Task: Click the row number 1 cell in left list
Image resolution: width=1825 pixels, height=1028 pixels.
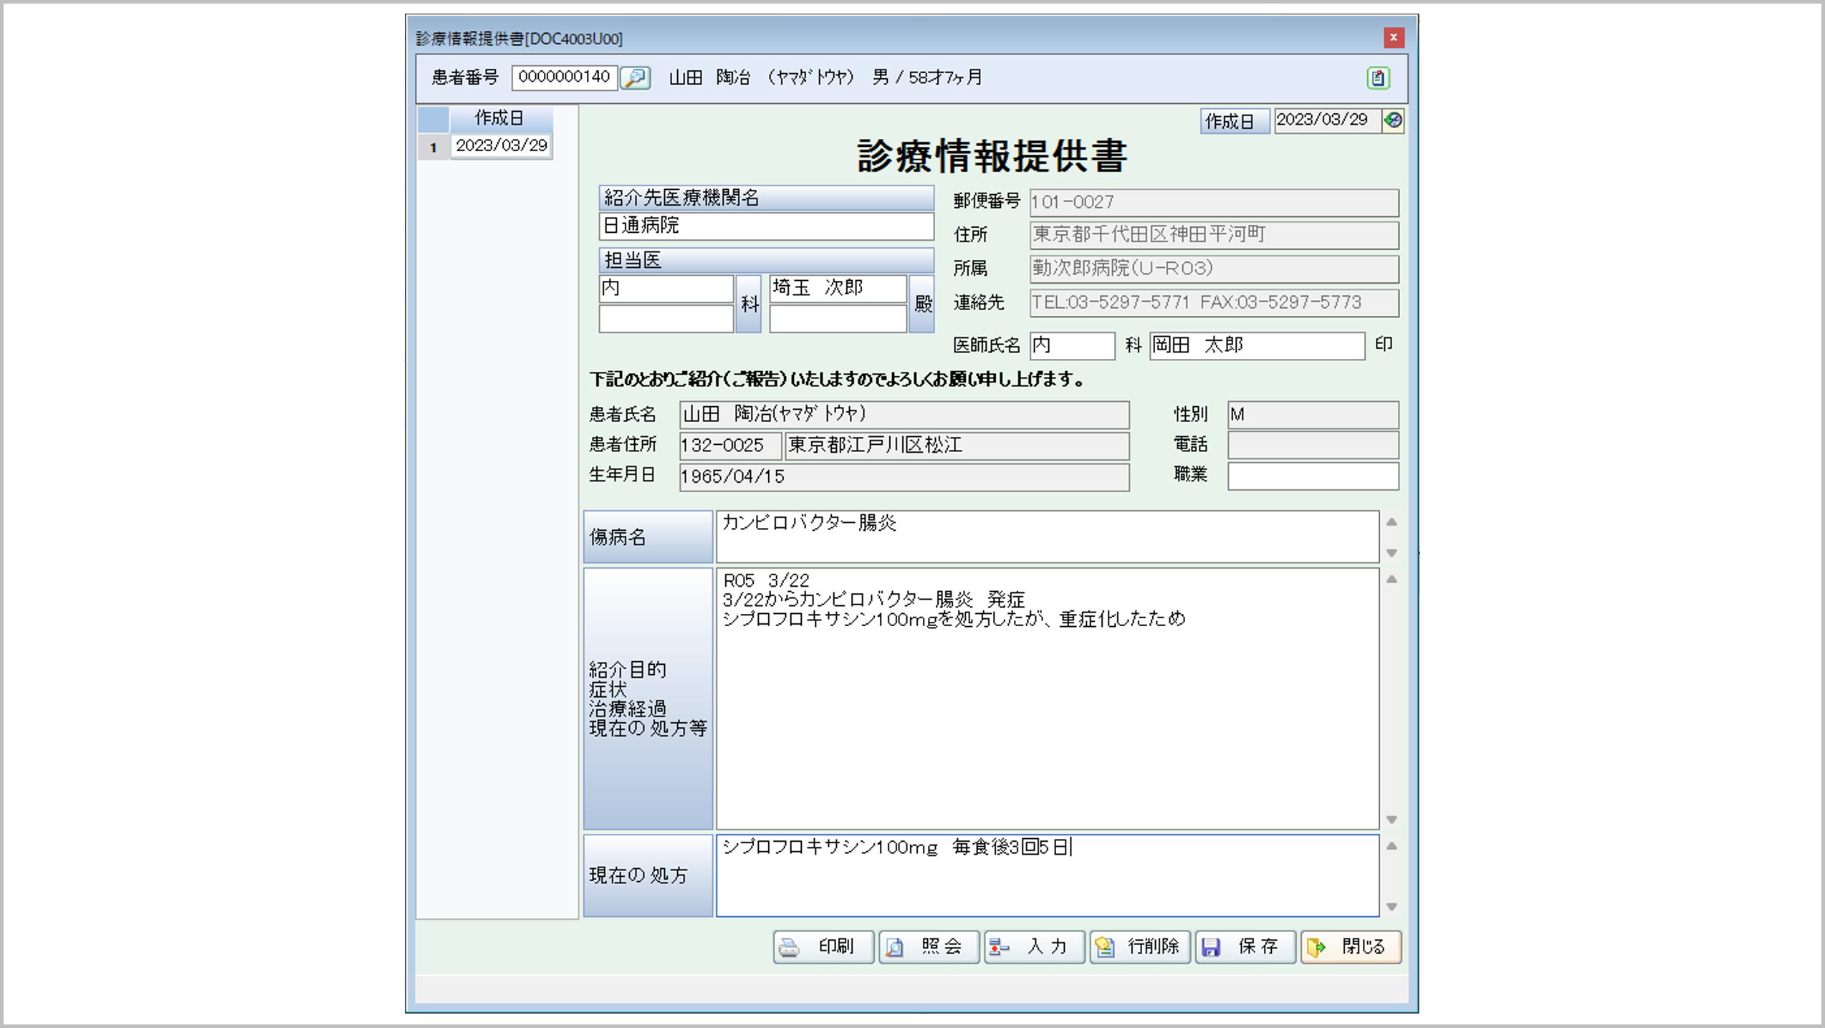Action: click(434, 147)
